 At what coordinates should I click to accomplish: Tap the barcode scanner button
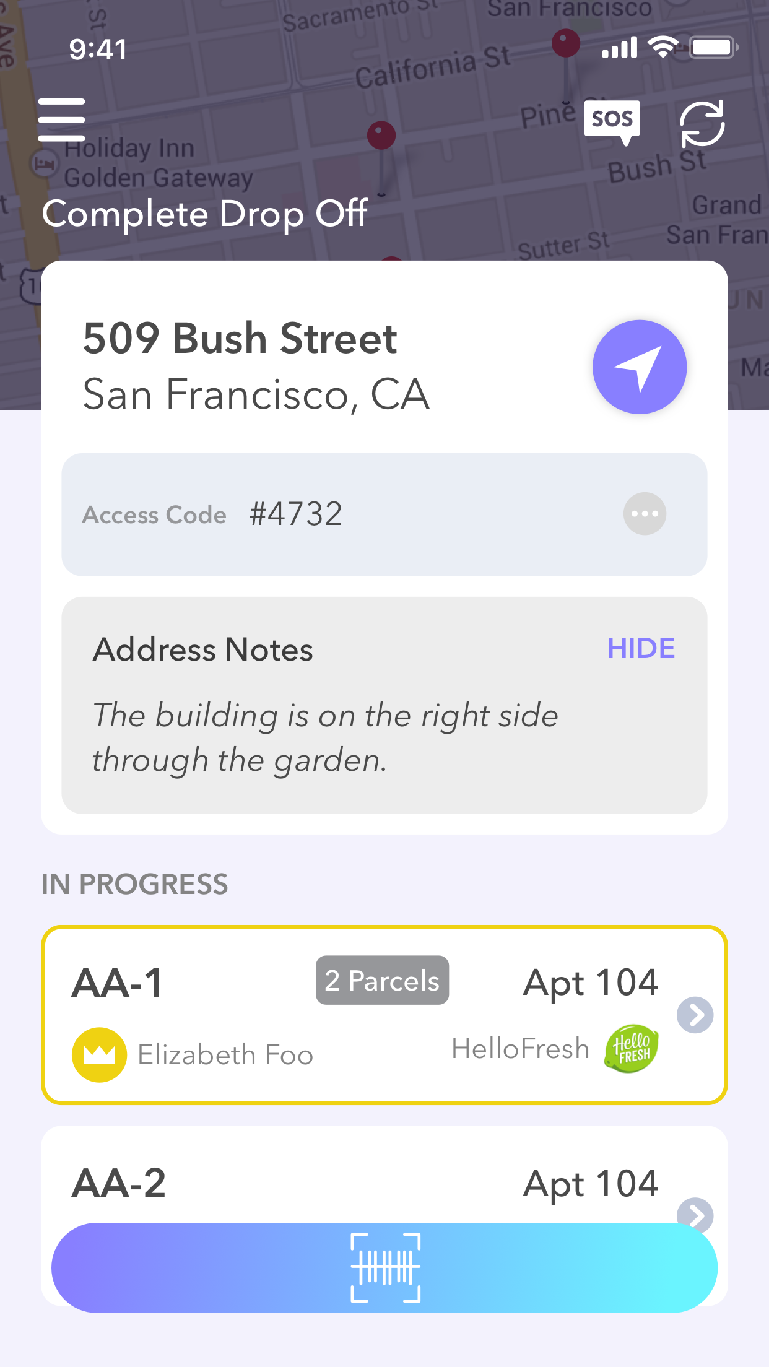(x=384, y=1267)
